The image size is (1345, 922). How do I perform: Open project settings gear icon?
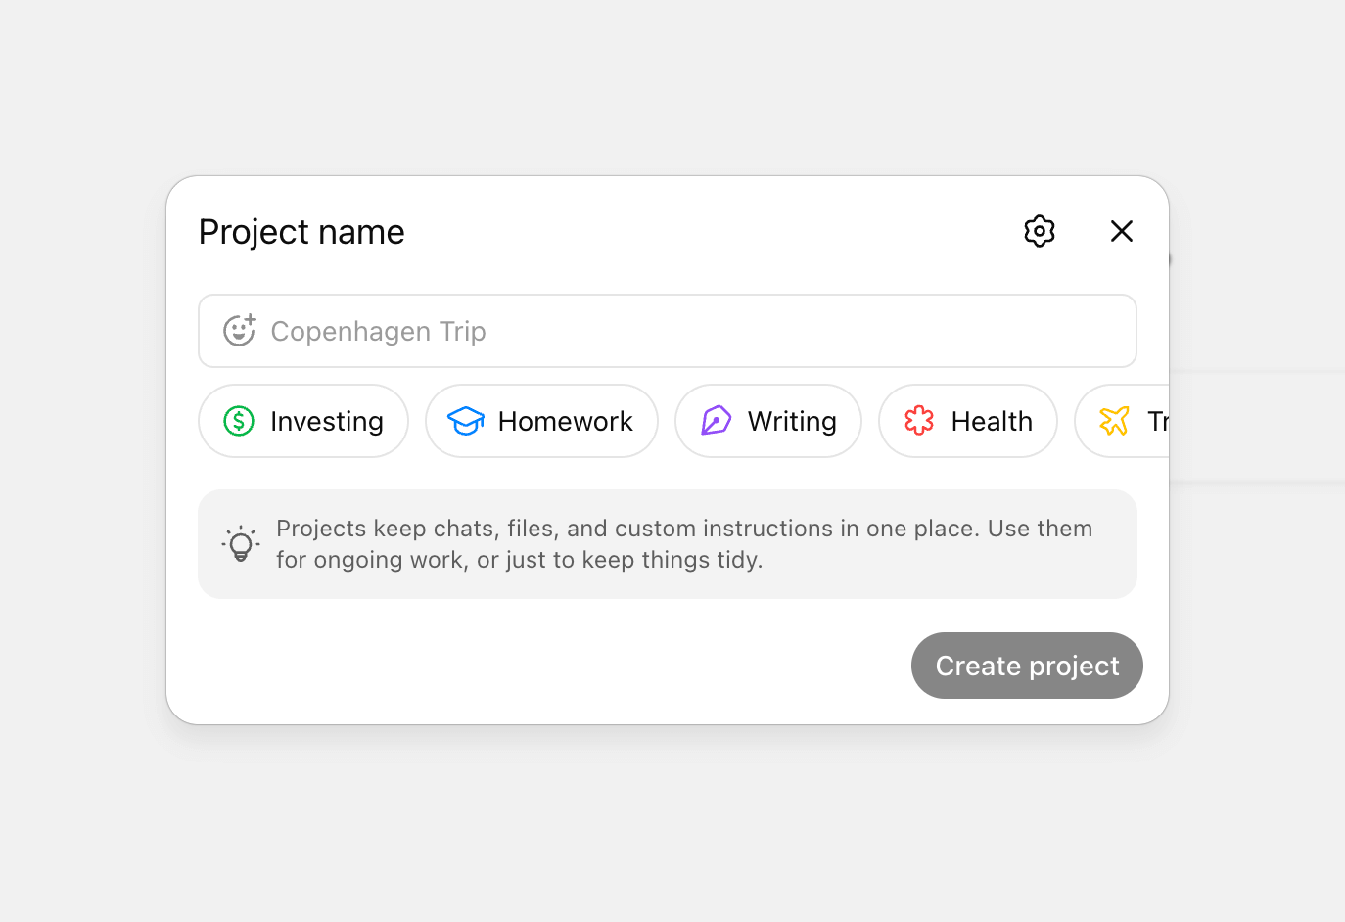coord(1039,231)
